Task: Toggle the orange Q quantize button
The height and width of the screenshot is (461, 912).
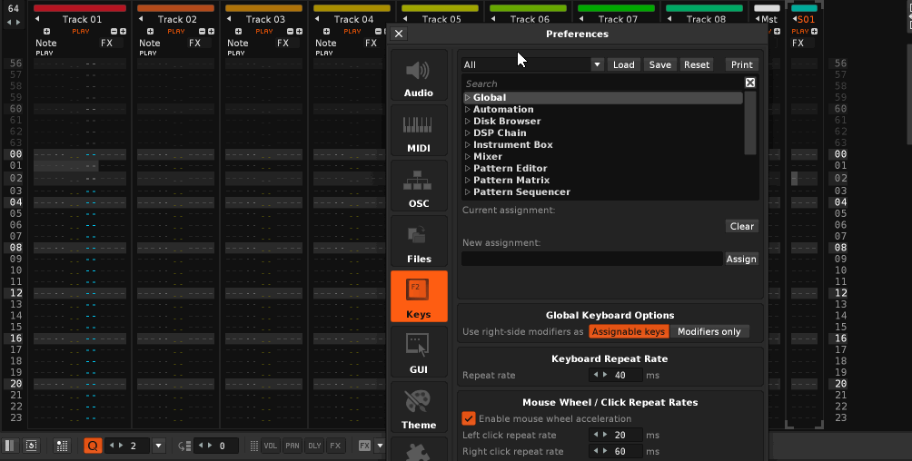Action: [93, 446]
